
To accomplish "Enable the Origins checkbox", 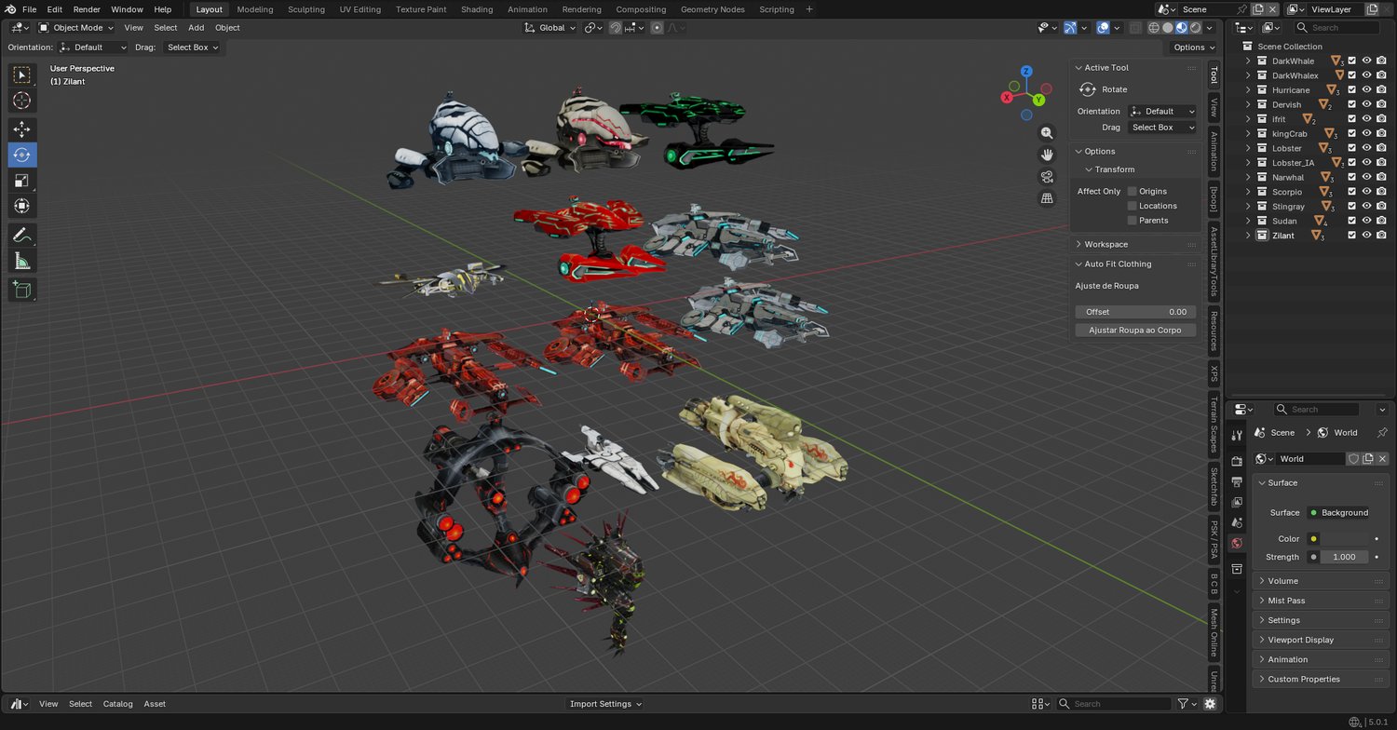I will tap(1133, 192).
